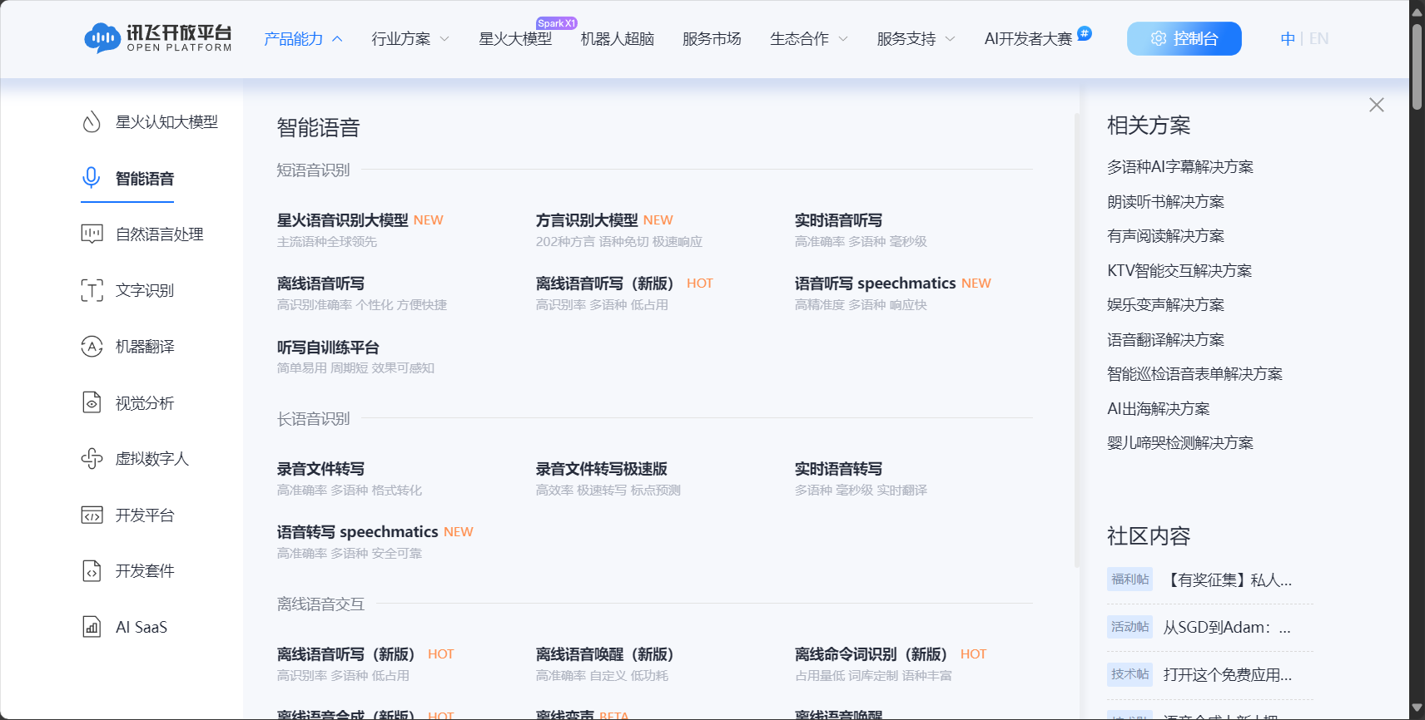Screen dimensions: 1425x720
Task: Open 实时语音转写 product link
Action: coord(838,469)
